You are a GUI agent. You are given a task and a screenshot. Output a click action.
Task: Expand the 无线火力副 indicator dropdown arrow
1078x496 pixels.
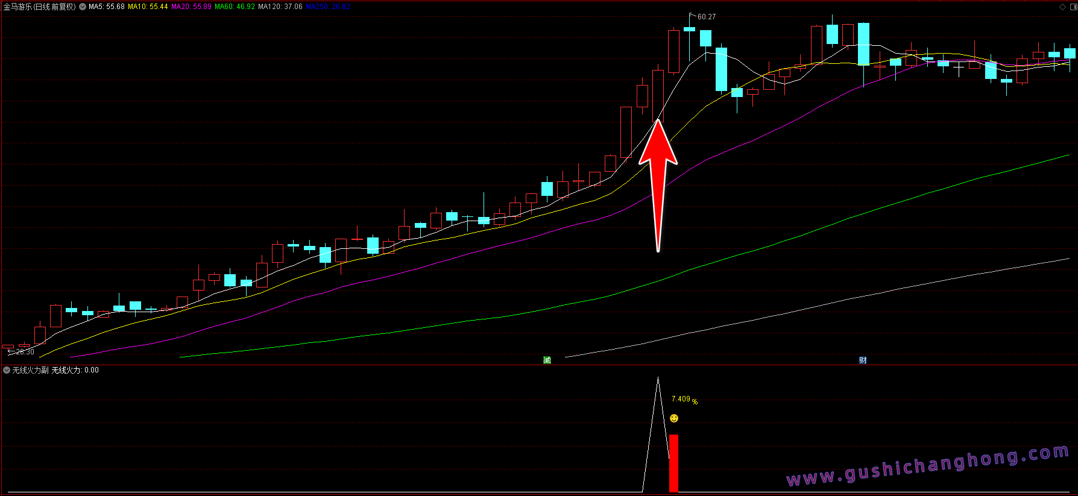(x=7, y=370)
